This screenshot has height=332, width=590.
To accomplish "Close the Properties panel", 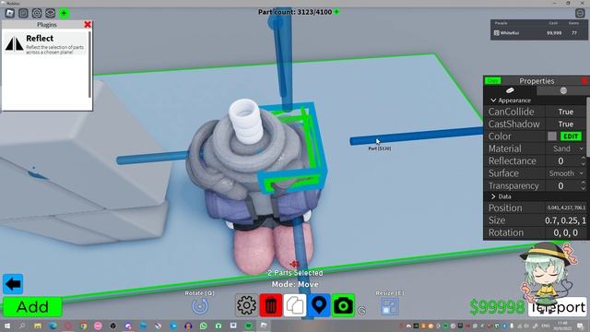I will (x=584, y=80).
